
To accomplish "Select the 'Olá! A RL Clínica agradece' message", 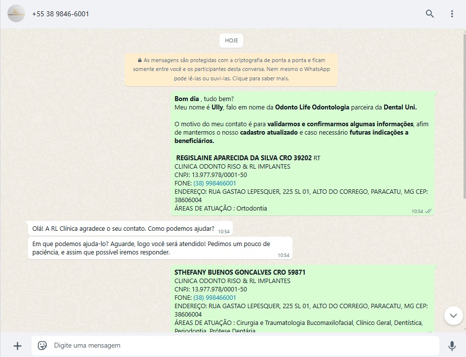I will click(x=123, y=229).
